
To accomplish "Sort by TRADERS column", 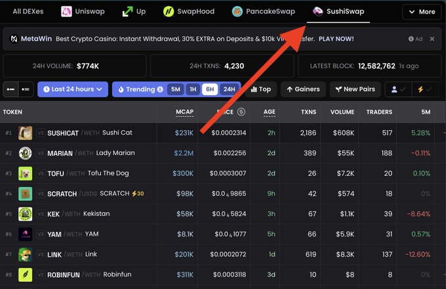I will pyautogui.click(x=379, y=112).
